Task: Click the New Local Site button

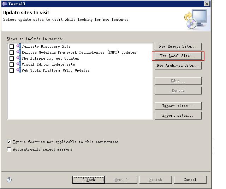Action: 178,56
